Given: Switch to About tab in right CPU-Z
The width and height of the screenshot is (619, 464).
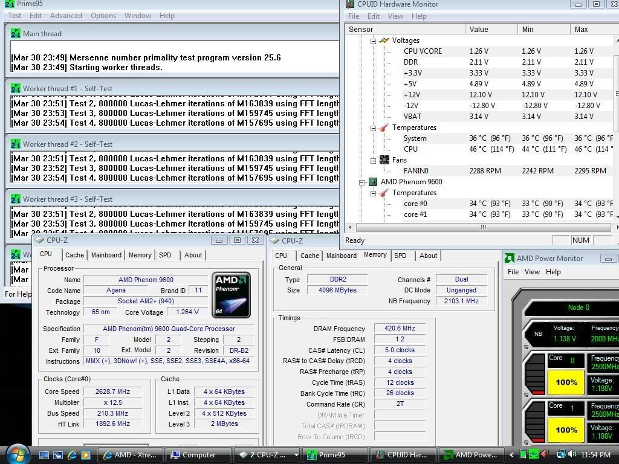Looking at the screenshot, I should (x=429, y=256).
